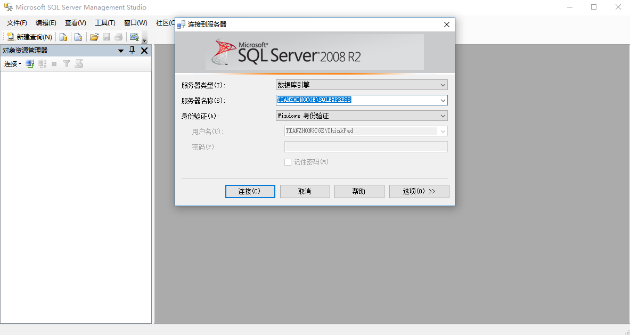Click the 帮助 button

click(x=359, y=191)
